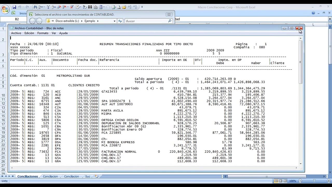Click text ORTEGA CHINO ODILON in Notepad
This screenshot has width=332, height=187.
pos(120,120)
